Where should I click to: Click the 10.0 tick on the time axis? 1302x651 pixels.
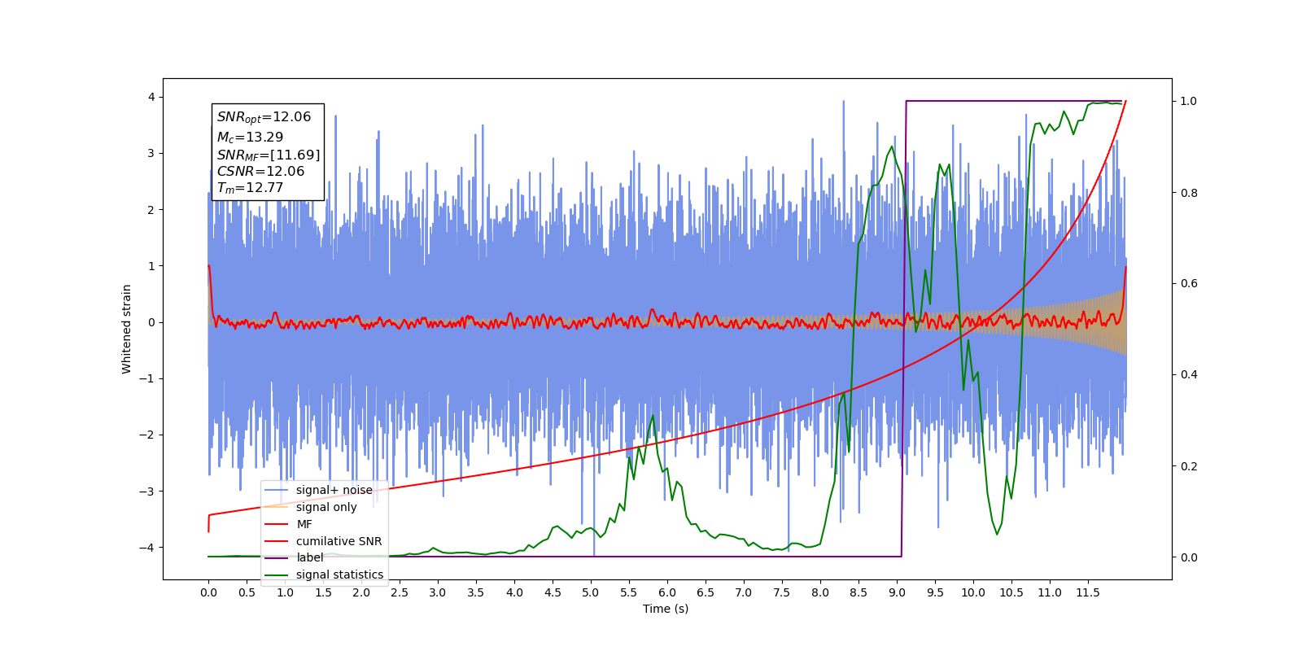click(973, 592)
